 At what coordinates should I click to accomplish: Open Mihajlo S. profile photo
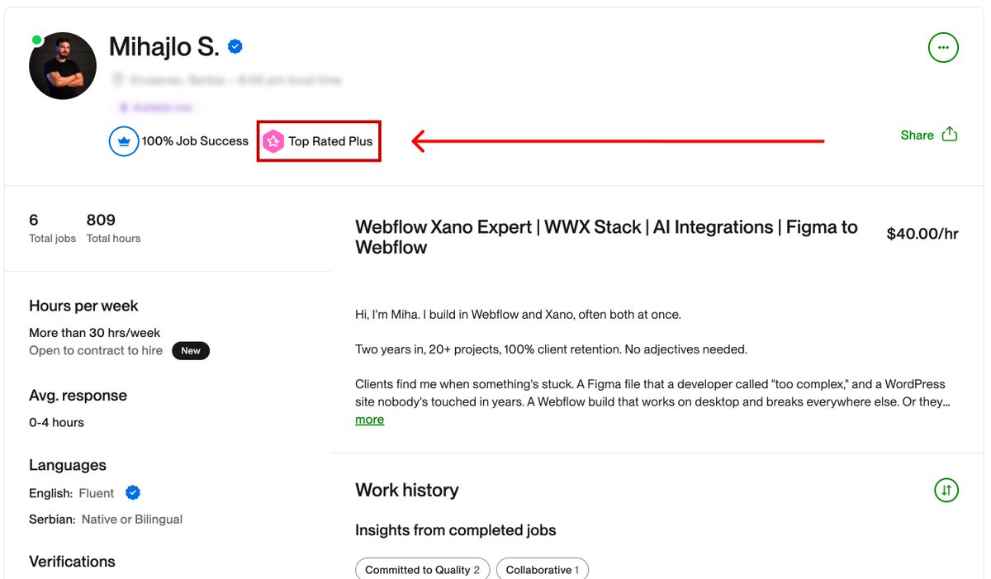pyautogui.click(x=63, y=66)
